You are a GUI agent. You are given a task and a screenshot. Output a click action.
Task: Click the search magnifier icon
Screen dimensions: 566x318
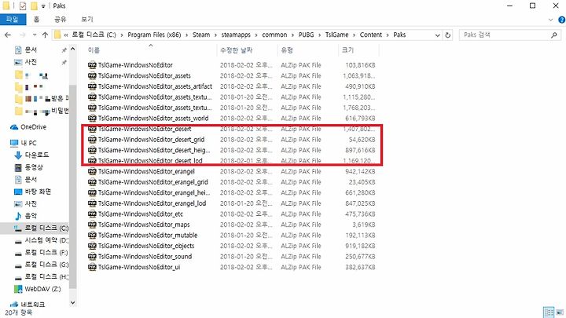click(x=554, y=35)
